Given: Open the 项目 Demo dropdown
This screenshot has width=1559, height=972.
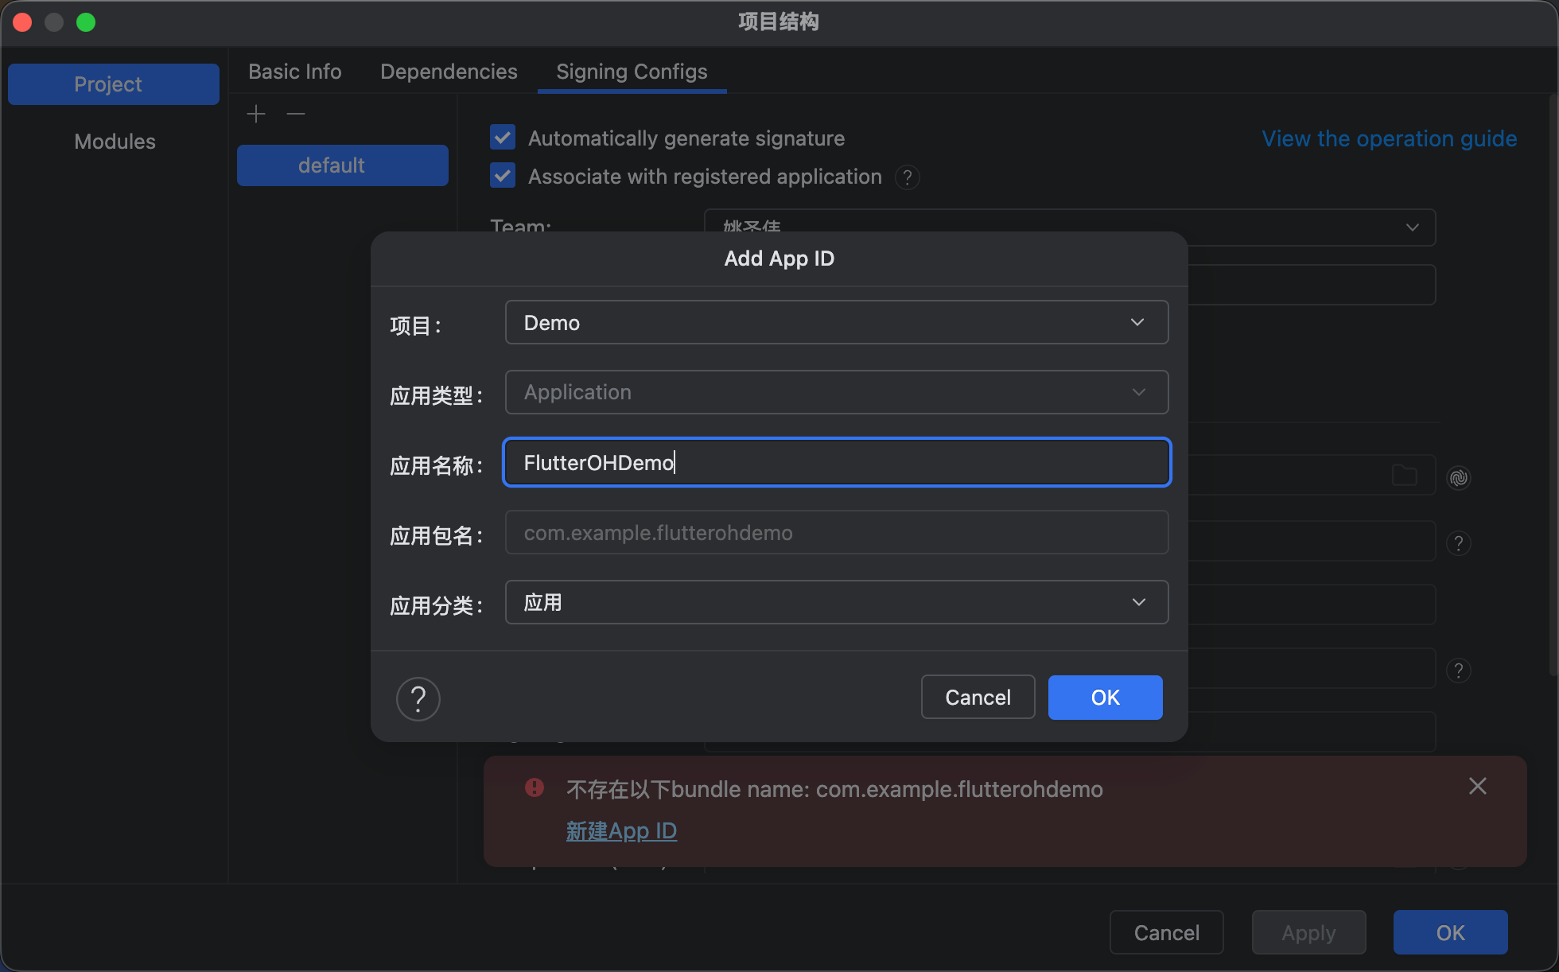Looking at the screenshot, I should coord(836,322).
